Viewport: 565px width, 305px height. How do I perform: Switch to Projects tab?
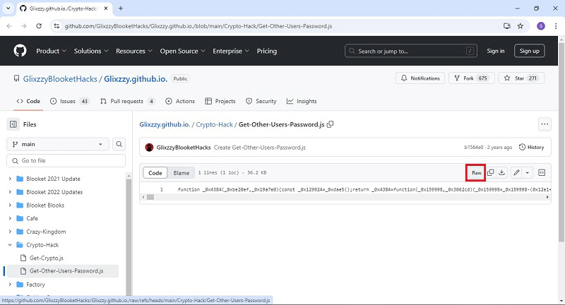[220, 101]
